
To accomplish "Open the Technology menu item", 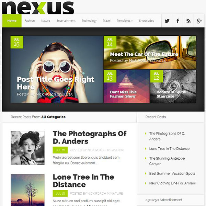I will tap(89, 21).
